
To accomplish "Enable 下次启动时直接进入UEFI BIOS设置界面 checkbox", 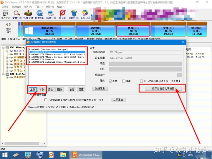I will coord(46,100).
